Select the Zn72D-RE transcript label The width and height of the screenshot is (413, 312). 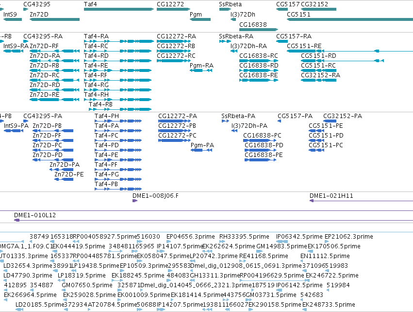pyautogui.click(x=45, y=94)
